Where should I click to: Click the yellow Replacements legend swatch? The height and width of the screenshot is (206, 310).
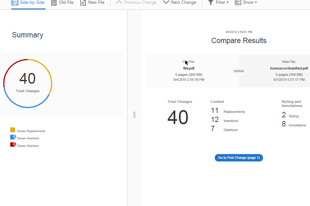click(13, 130)
